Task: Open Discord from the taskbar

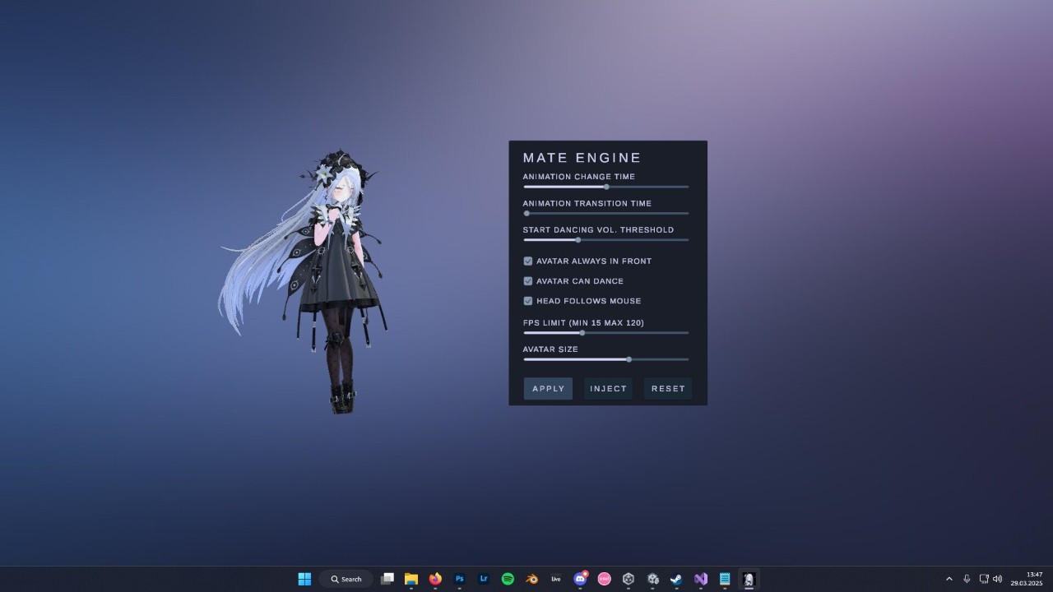Action: [x=580, y=579]
